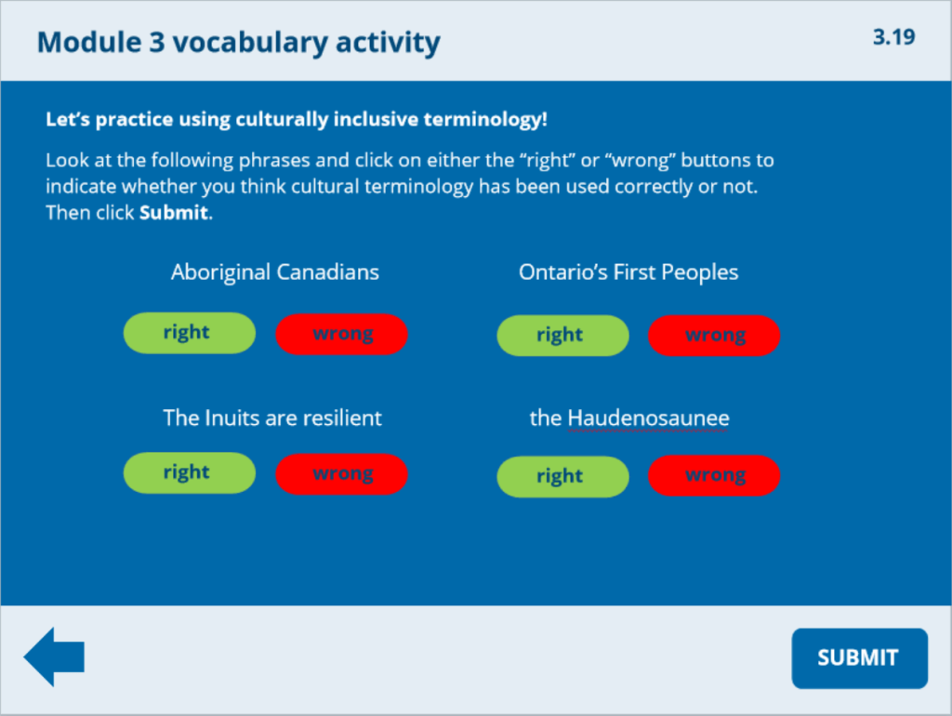952x716 pixels.
Task: Click the phrase "Ontario's First Peoples"
Action: click(x=628, y=272)
